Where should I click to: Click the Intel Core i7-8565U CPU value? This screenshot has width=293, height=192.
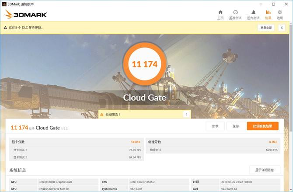click(x=142, y=182)
